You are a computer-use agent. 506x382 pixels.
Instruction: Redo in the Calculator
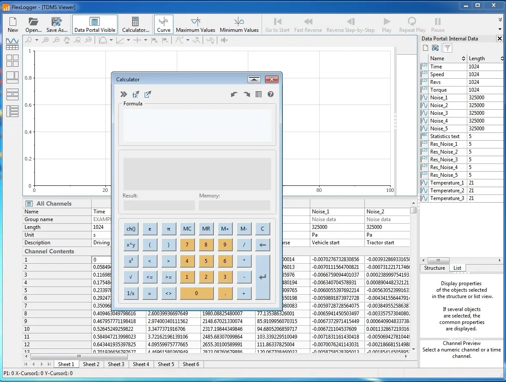pos(247,94)
